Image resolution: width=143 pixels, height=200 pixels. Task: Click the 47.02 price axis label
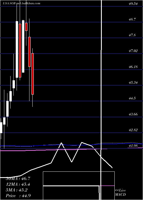click(x=133, y=51)
